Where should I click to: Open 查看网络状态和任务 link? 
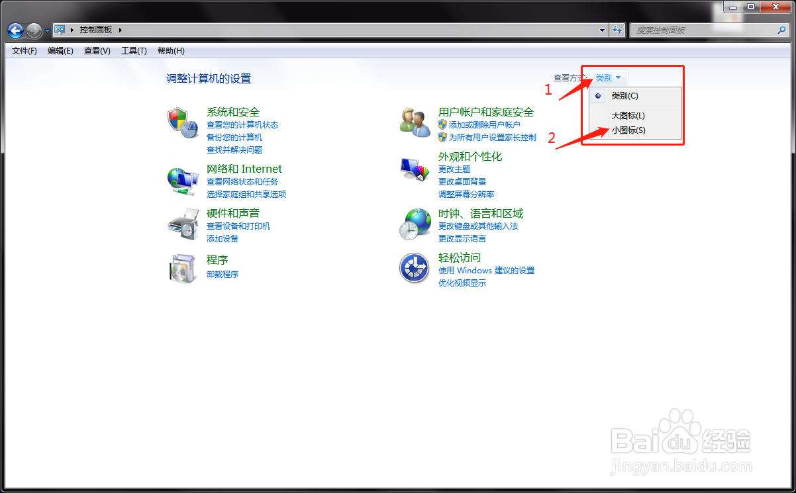[242, 181]
